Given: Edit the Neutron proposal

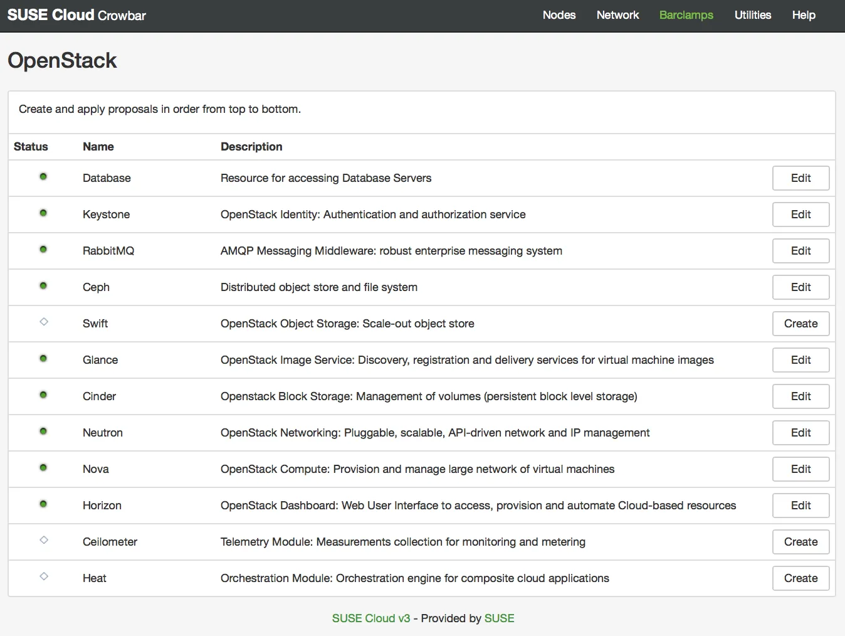Looking at the screenshot, I should (x=800, y=433).
